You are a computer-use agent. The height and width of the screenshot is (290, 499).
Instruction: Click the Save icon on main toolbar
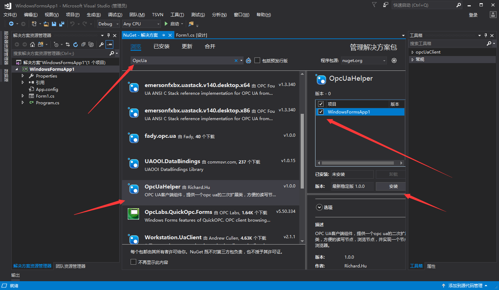tap(53, 24)
